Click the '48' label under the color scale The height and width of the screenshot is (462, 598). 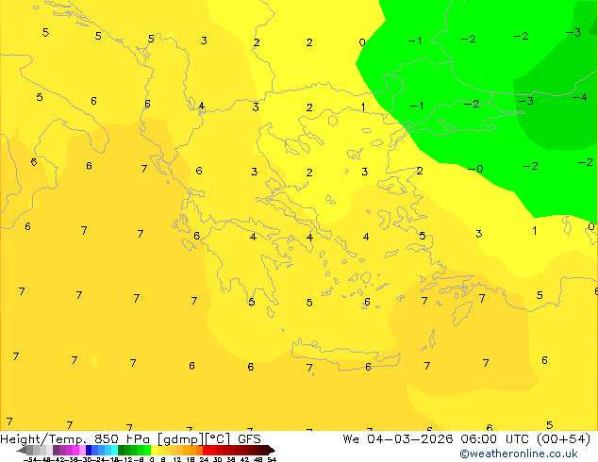coord(258,459)
